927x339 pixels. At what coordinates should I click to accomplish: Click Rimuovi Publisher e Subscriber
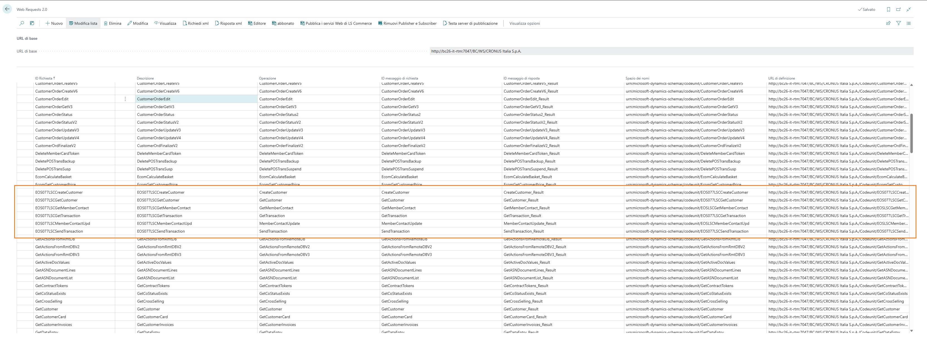click(x=407, y=23)
